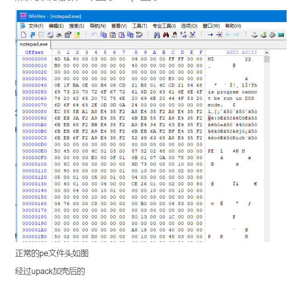The image size is (288, 281).
Task: Click the document icon left of 文件 menu
Action: coord(23,26)
